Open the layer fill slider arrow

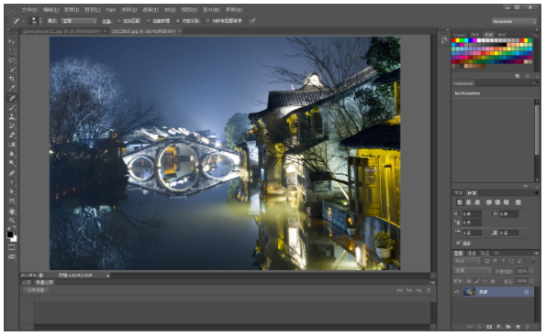click(x=532, y=281)
